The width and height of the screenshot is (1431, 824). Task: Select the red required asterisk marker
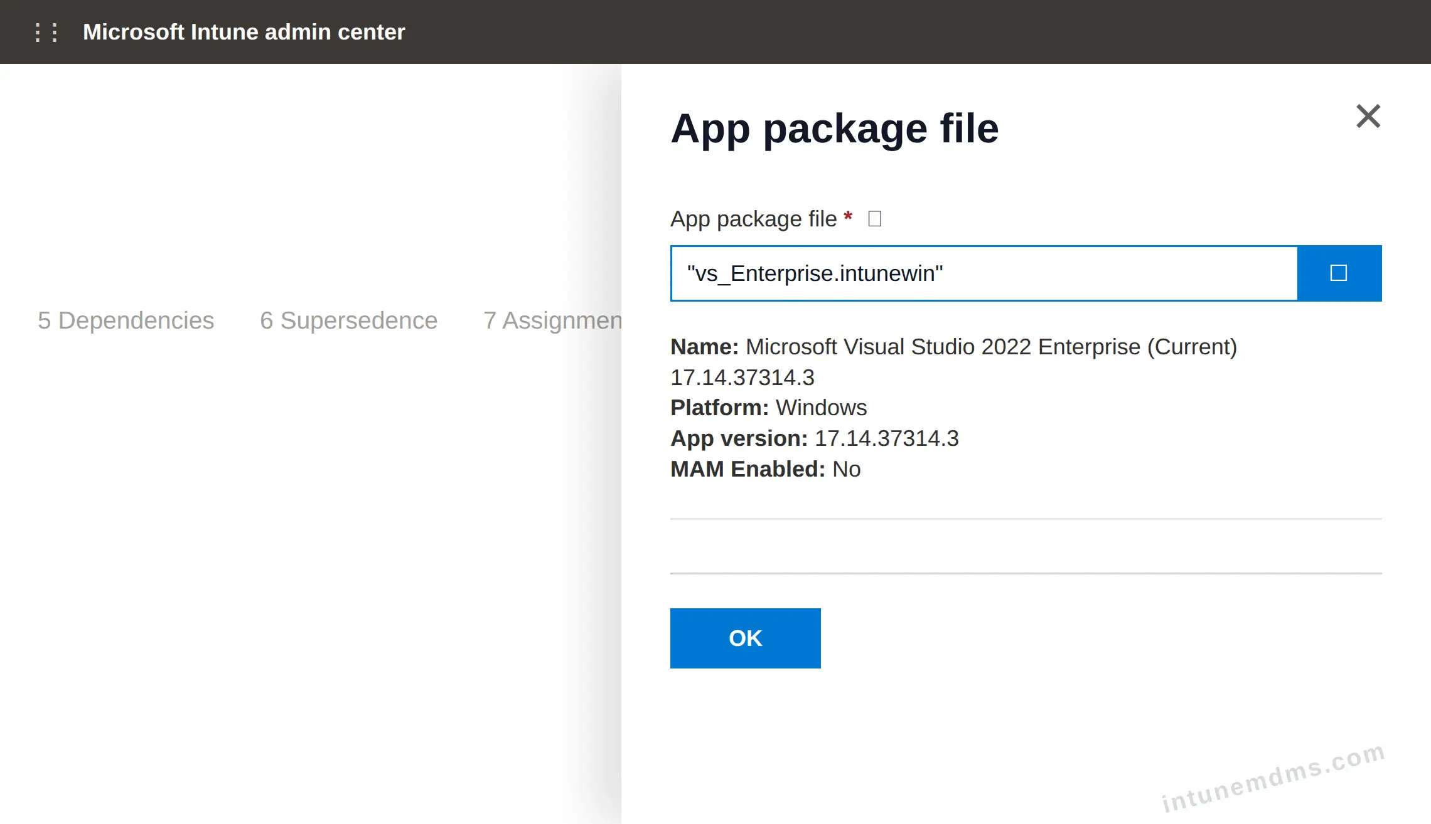tap(848, 216)
